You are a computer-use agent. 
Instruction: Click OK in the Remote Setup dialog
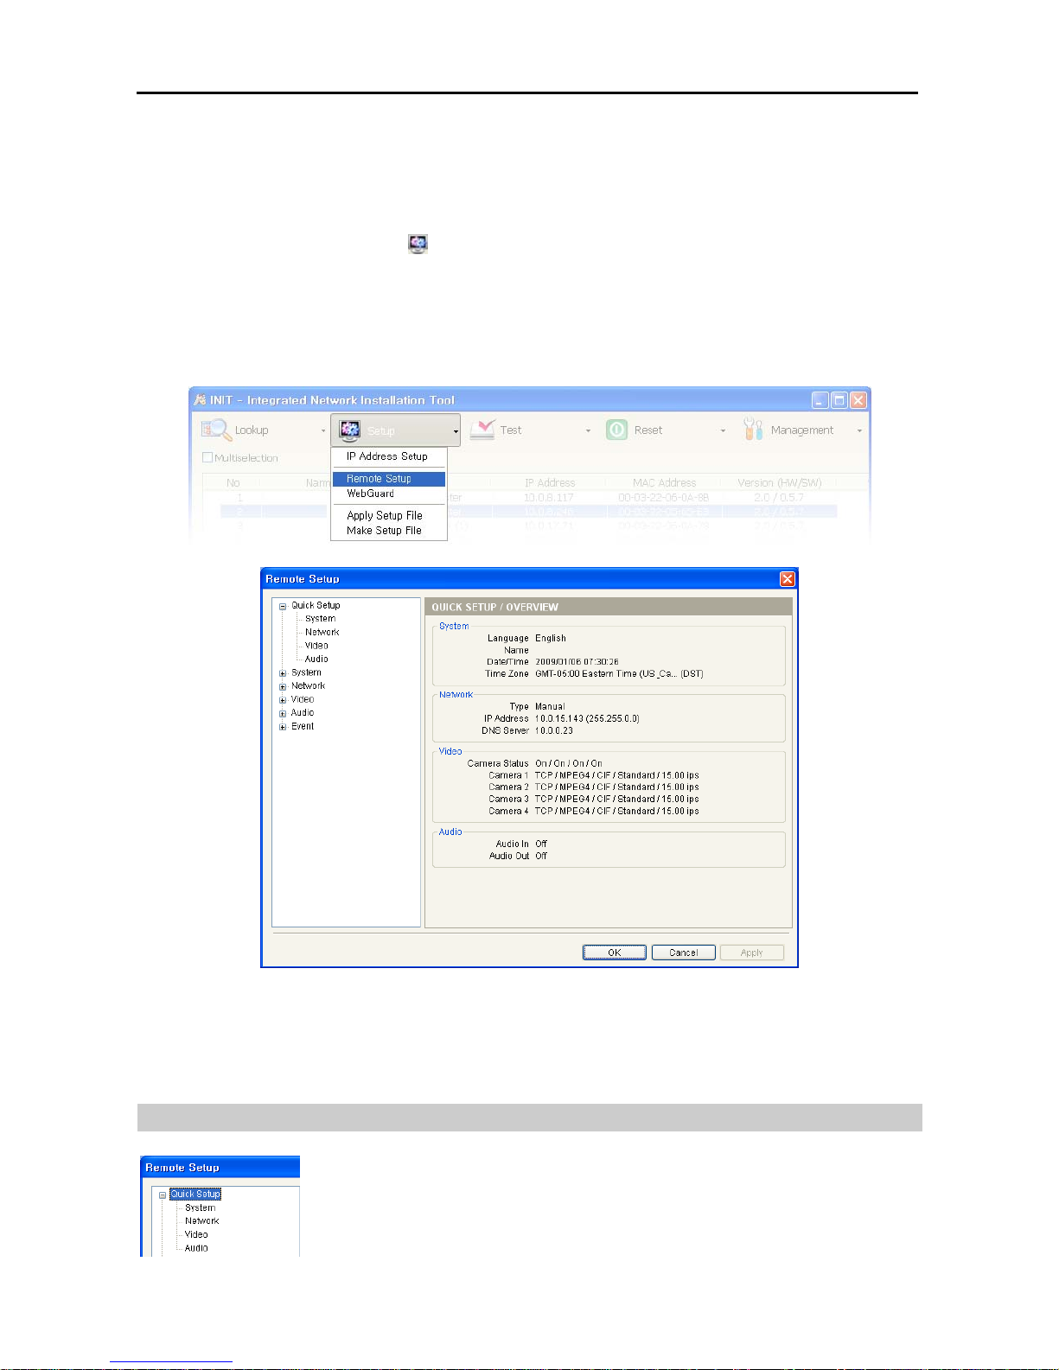tap(615, 953)
